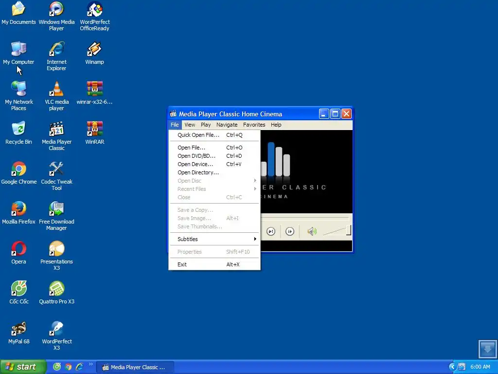Click the system tray network icon
498x374 pixels.
pyautogui.click(x=462, y=367)
